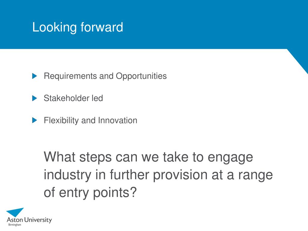Click the 'Requirements and Opportunities' text
The height and width of the screenshot is (231, 308).
click(x=105, y=76)
